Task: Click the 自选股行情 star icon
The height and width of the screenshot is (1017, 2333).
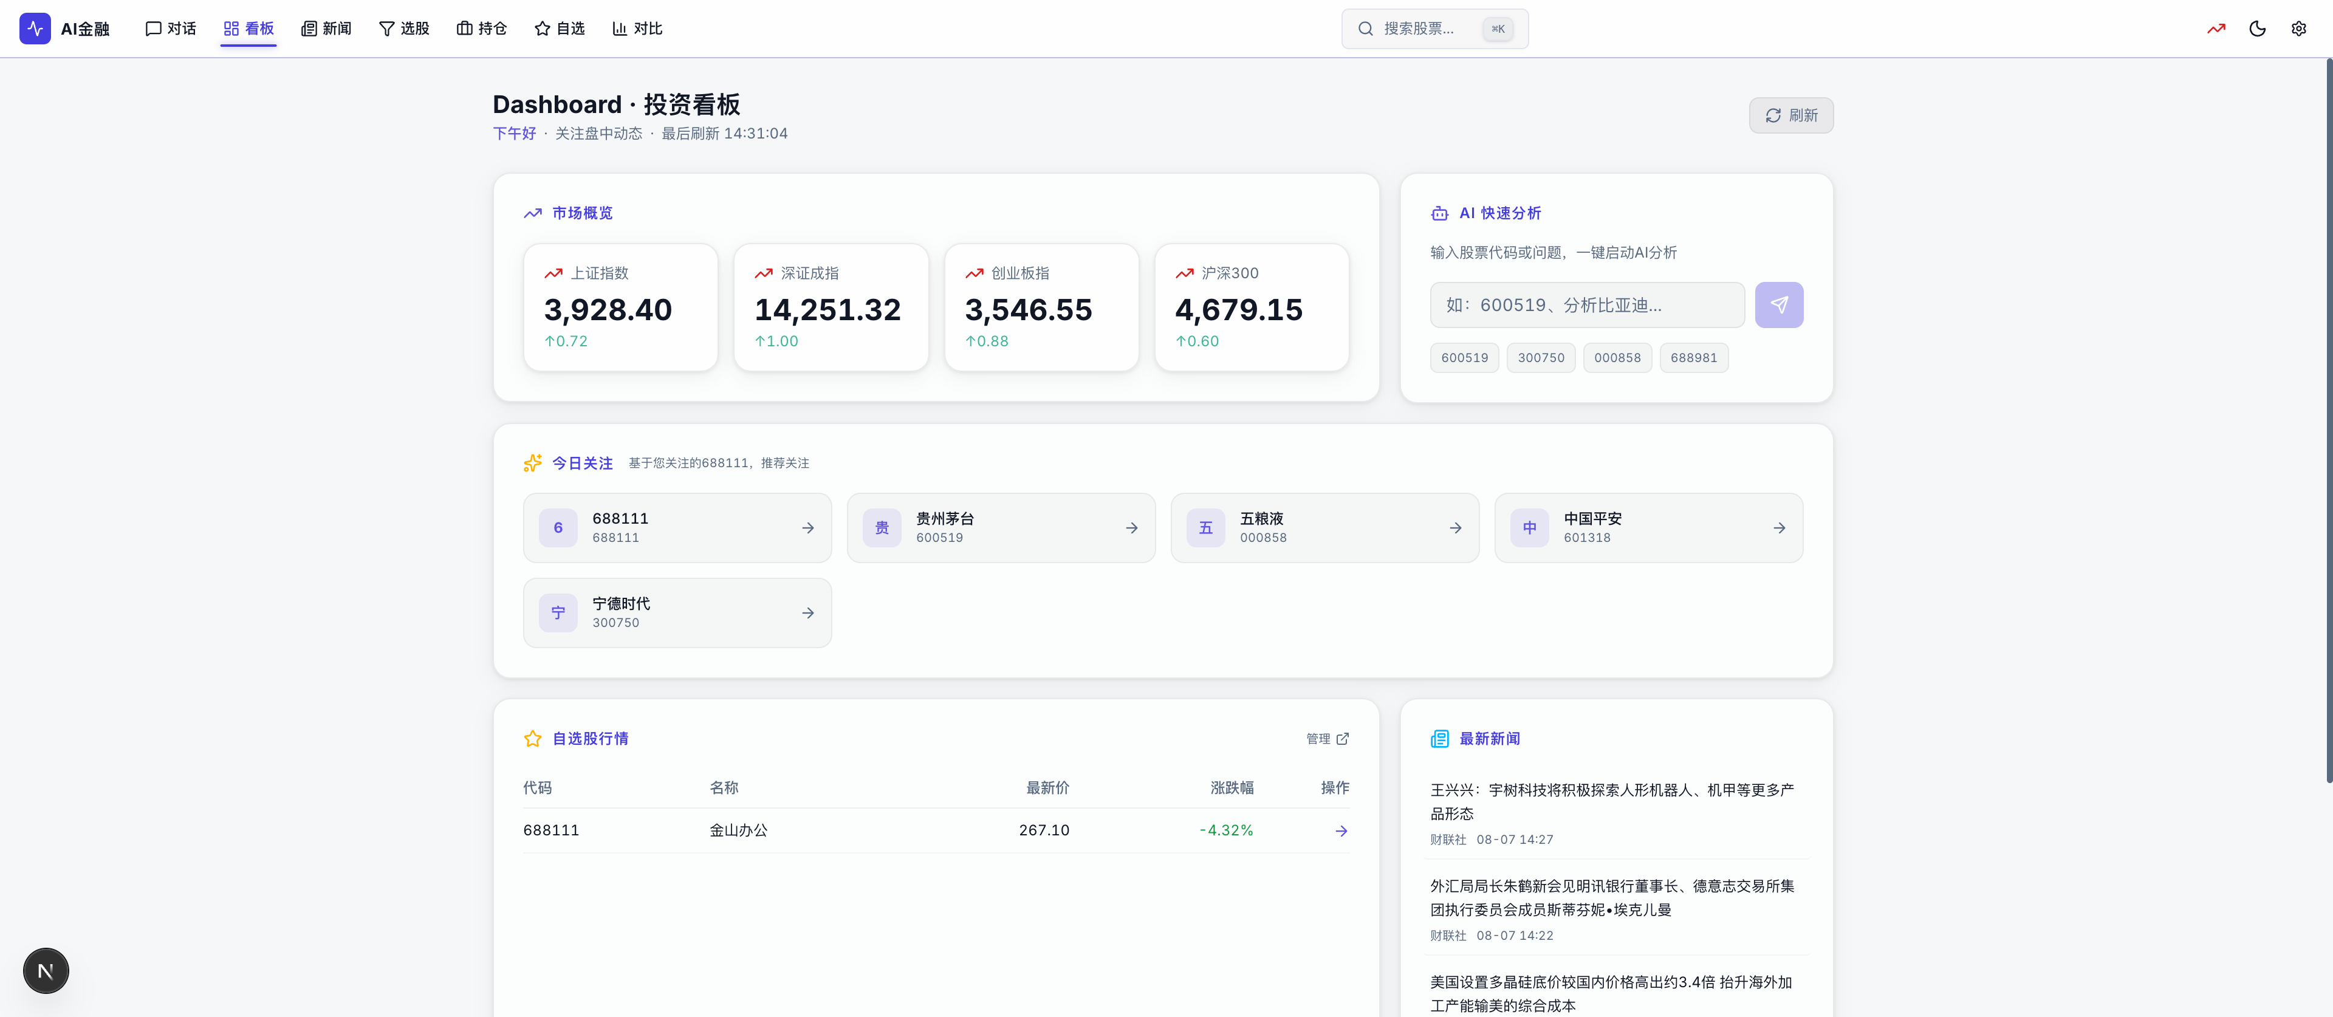Action: click(533, 739)
